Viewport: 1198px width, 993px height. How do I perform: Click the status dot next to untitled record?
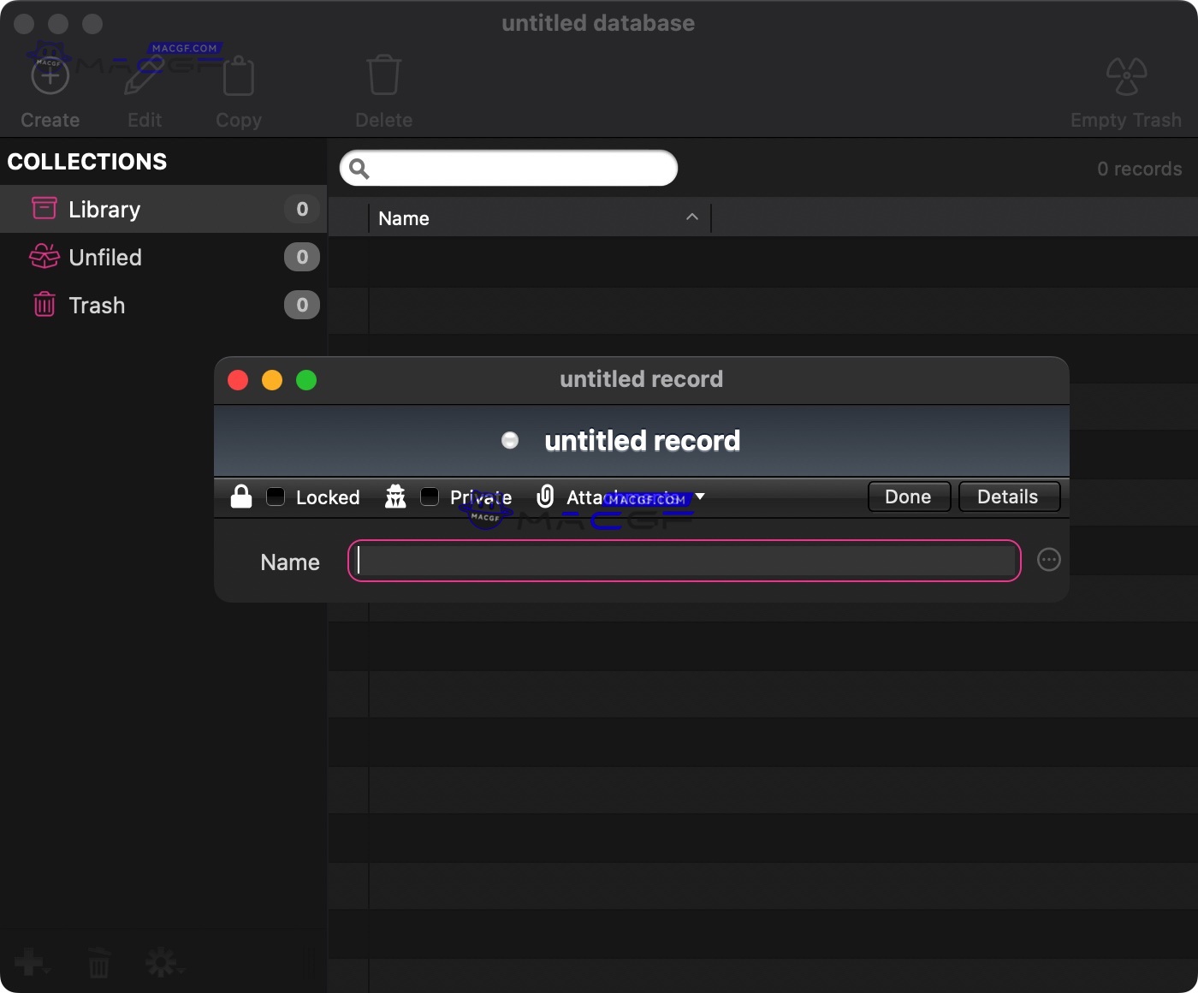[510, 440]
